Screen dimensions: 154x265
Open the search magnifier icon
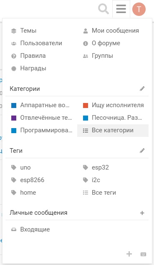[104, 9]
